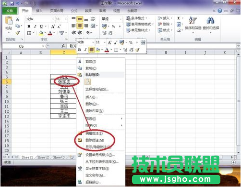
Task: Toggle Bold on the mini toolbar
Action: coord(79,50)
